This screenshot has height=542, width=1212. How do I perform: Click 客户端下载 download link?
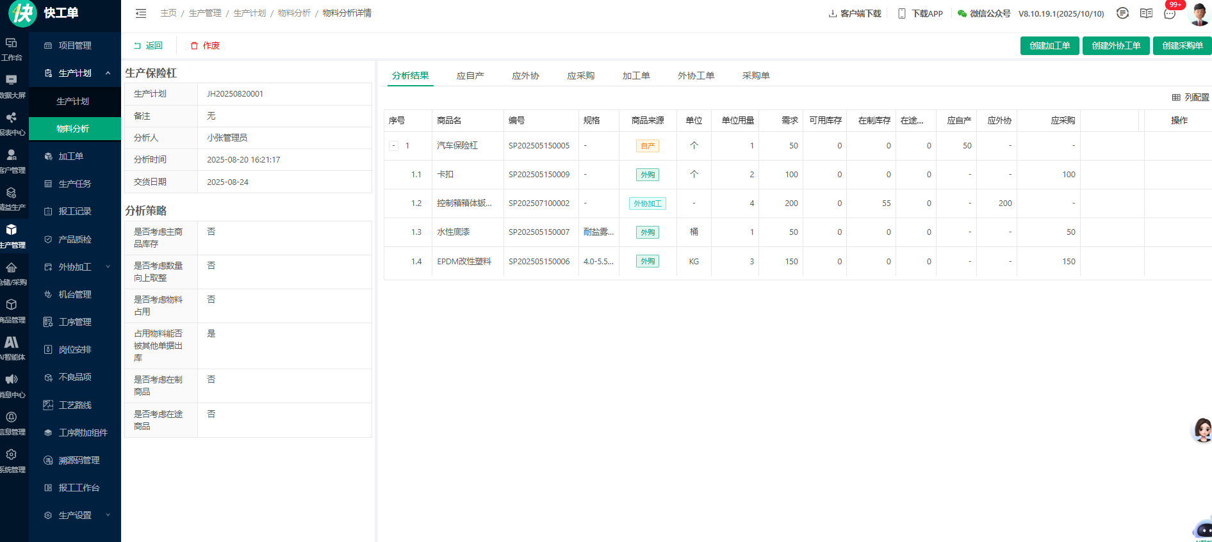tap(855, 13)
